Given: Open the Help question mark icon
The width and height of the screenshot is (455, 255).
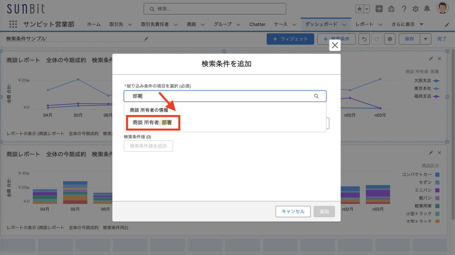Looking at the screenshot, I should point(404,9).
